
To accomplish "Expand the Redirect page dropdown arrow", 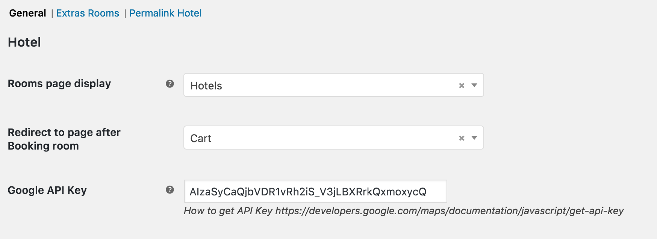I will click(474, 138).
